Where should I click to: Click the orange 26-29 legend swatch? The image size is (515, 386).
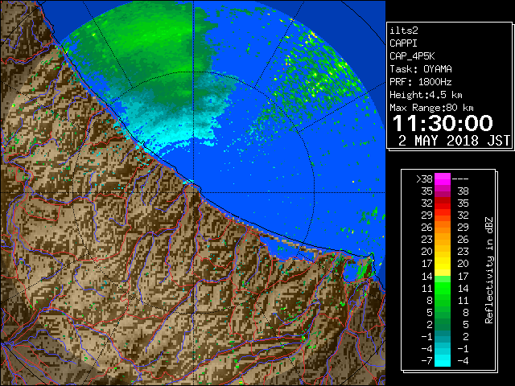pos(443,227)
